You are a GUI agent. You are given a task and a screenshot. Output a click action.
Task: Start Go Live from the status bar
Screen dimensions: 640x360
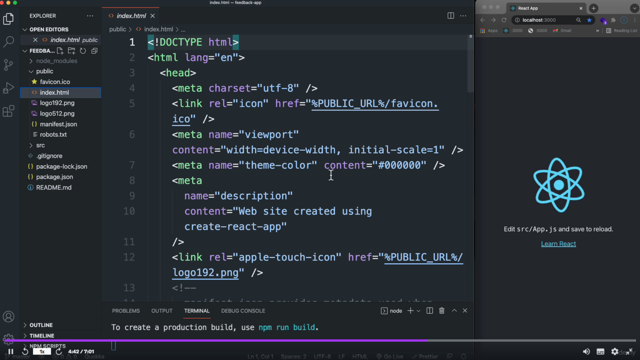coord(390,356)
